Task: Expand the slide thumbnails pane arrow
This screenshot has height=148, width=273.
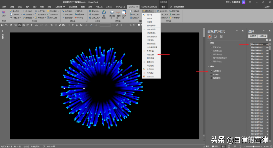Action: [3, 31]
